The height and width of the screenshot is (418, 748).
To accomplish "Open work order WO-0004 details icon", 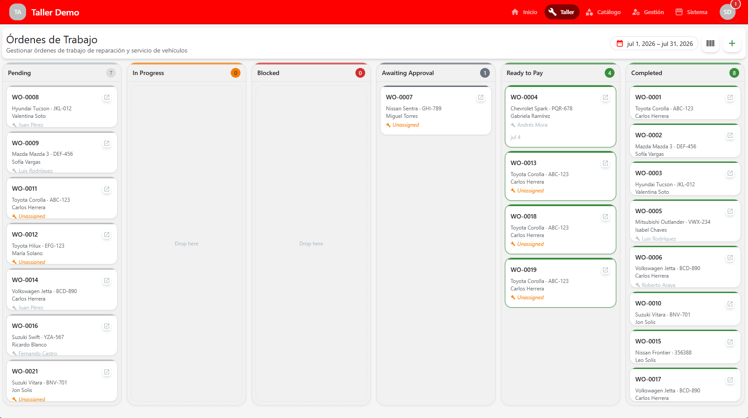I will coord(605,98).
